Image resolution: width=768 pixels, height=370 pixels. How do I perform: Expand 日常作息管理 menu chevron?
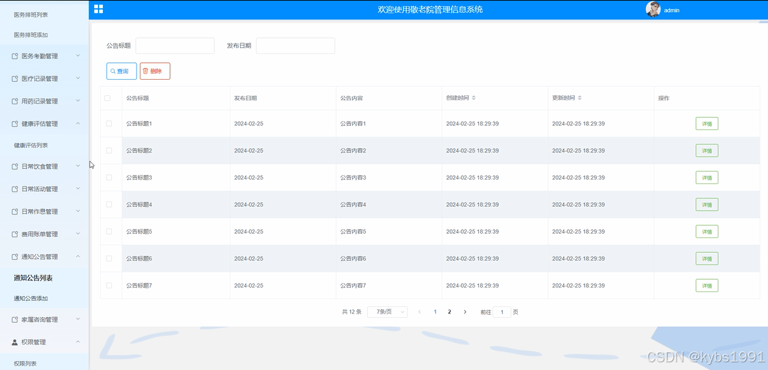coord(78,211)
